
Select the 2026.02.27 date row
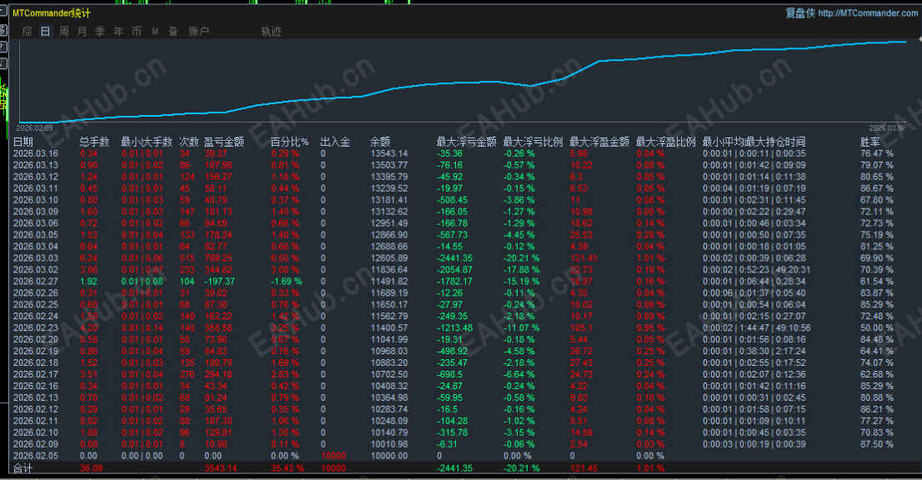(x=36, y=282)
